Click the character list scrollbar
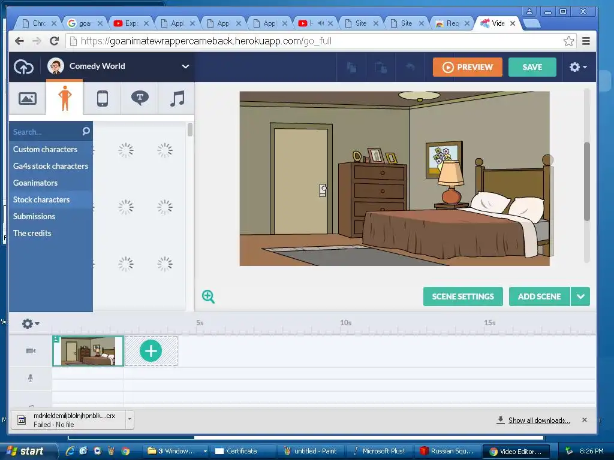Viewport: 614px width, 460px height. pyautogui.click(x=190, y=129)
